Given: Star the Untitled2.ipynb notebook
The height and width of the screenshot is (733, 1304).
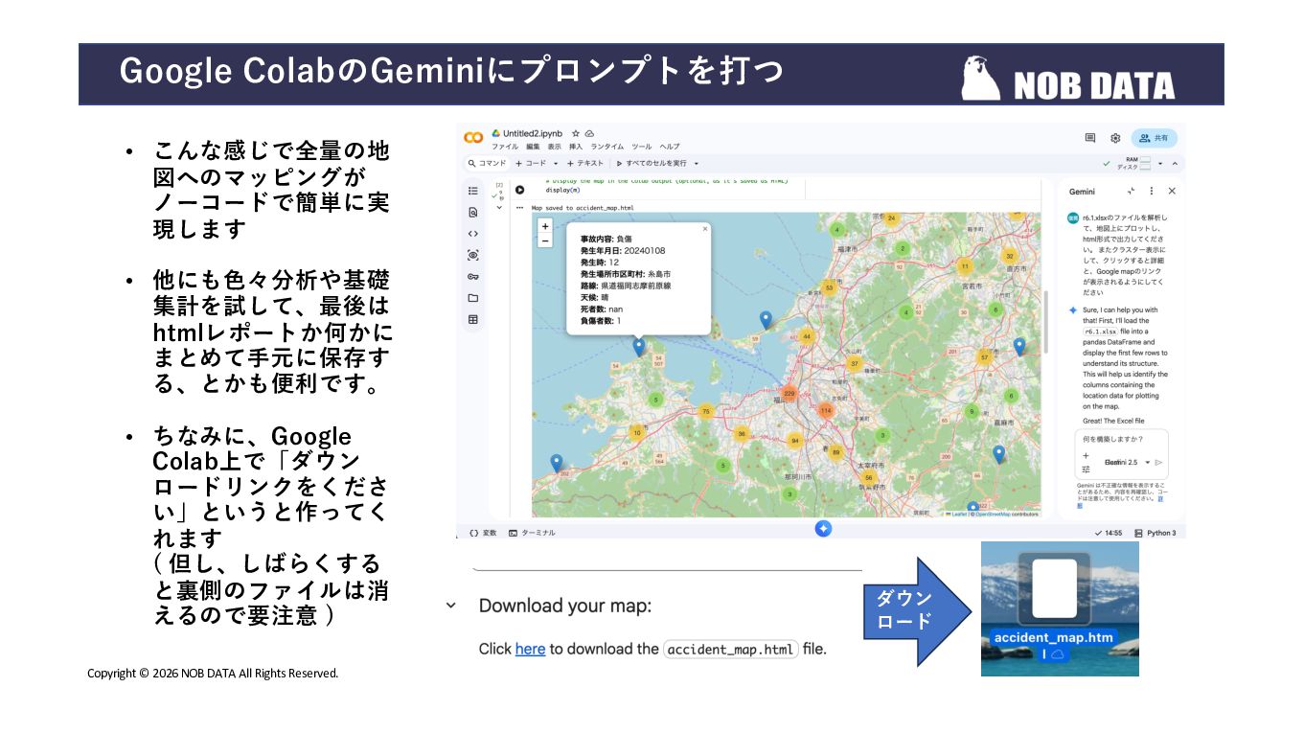Looking at the screenshot, I should [575, 133].
